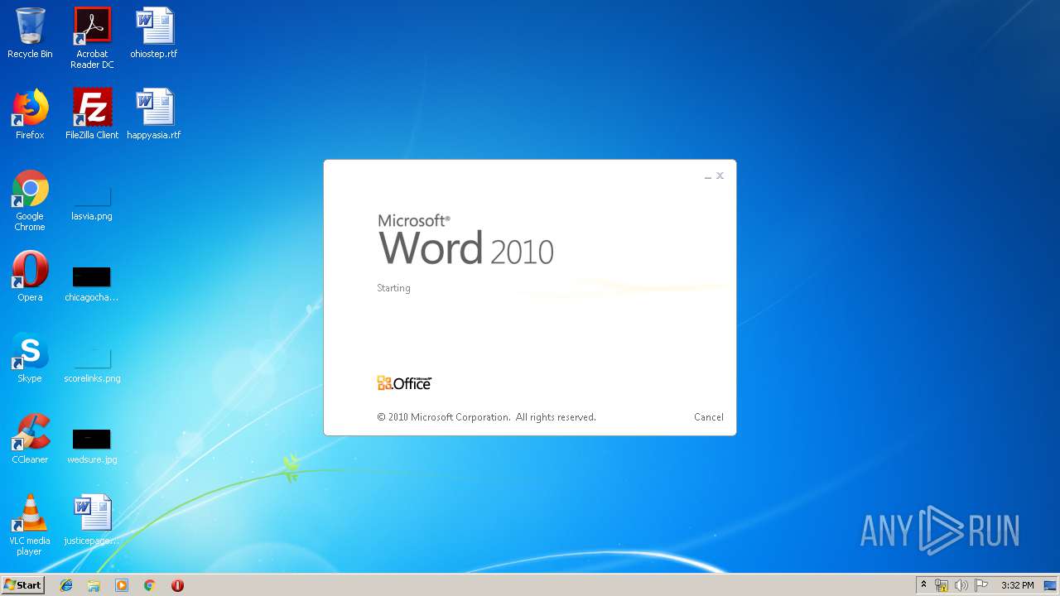Open Action Center flag icon

pos(981,585)
